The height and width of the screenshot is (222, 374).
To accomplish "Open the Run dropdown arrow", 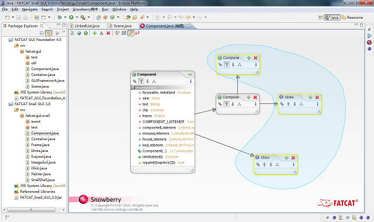I will (77, 17).
